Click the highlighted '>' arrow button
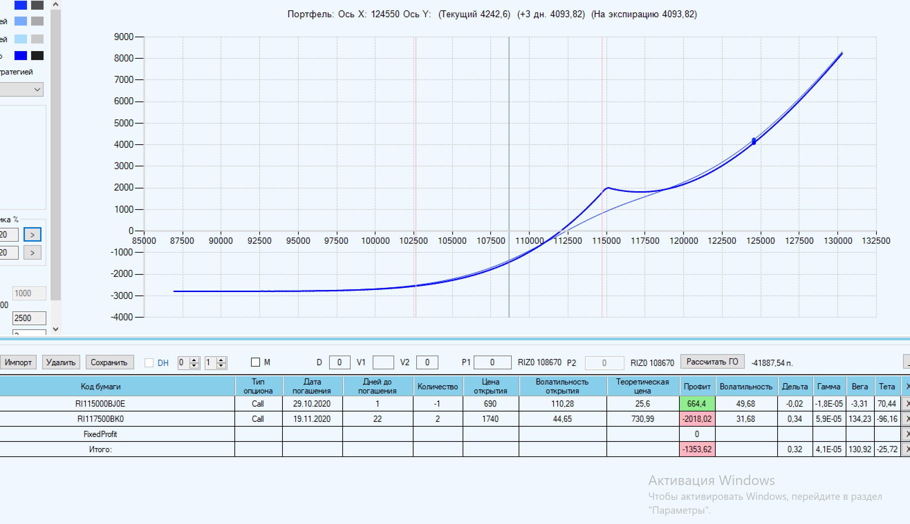The image size is (910, 524). pyautogui.click(x=32, y=235)
